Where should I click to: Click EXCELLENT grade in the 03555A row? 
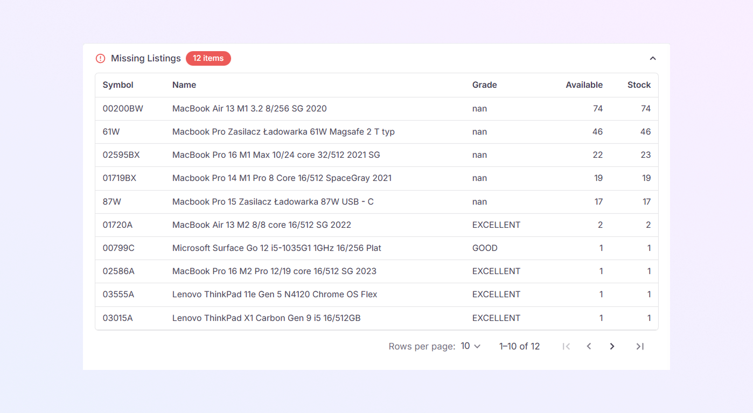496,295
